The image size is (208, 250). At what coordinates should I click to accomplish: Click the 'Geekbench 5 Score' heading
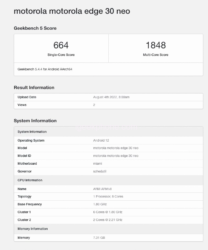35,28
